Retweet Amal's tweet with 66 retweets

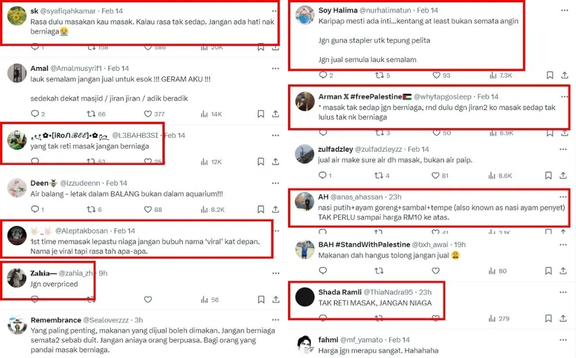click(92, 114)
